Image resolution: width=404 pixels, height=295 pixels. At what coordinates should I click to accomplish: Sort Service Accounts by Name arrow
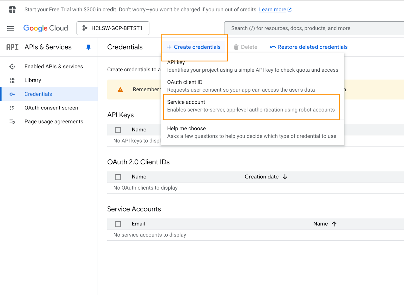coord(334,224)
